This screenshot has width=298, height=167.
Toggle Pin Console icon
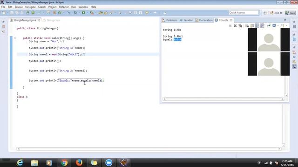click(x=269, y=26)
